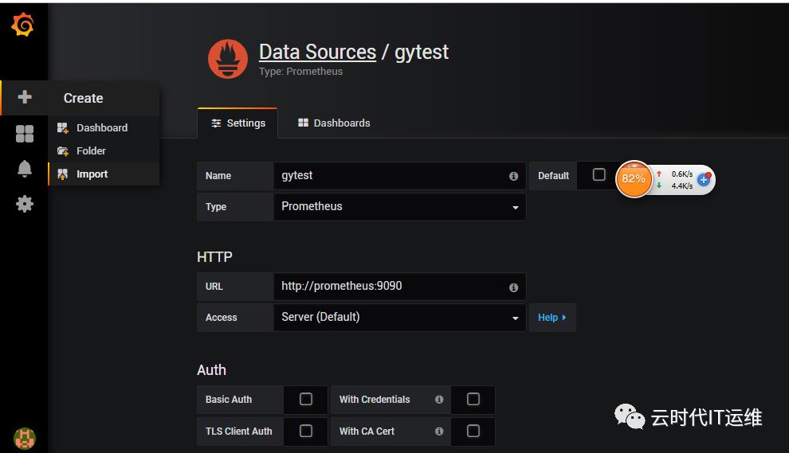Click the Data Sources breadcrumb link
The height and width of the screenshot is (453, 789).
coord(317,53)
